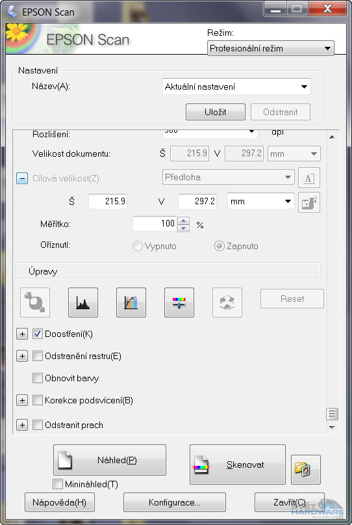This screenshot has width=352, height=525.
Task: Decrease Měřítko with the down arrow
Action: (x=183, y=228)
